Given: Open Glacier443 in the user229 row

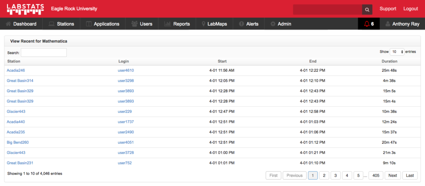Looking at the screenshot, I should click(16, 111).
